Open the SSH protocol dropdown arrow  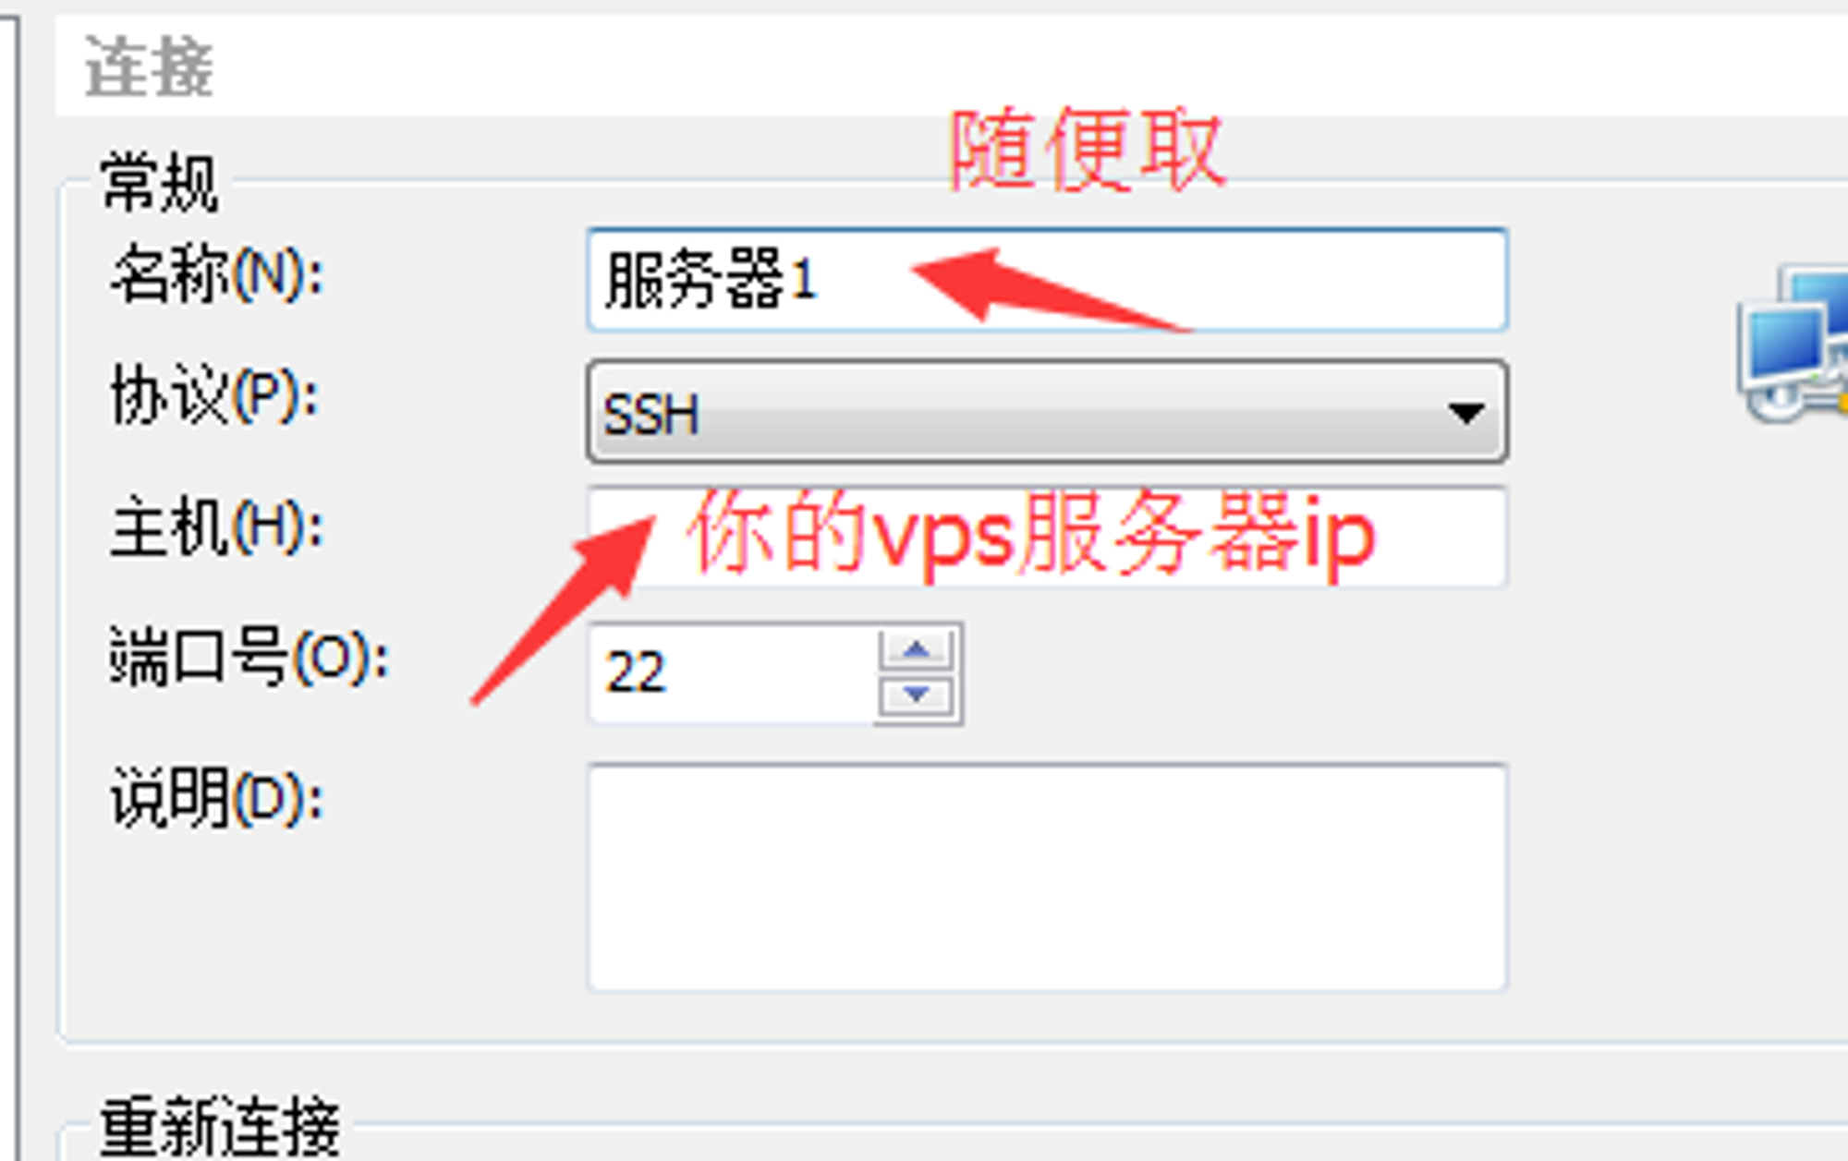pyautogui.click(x=1465, y=412)
